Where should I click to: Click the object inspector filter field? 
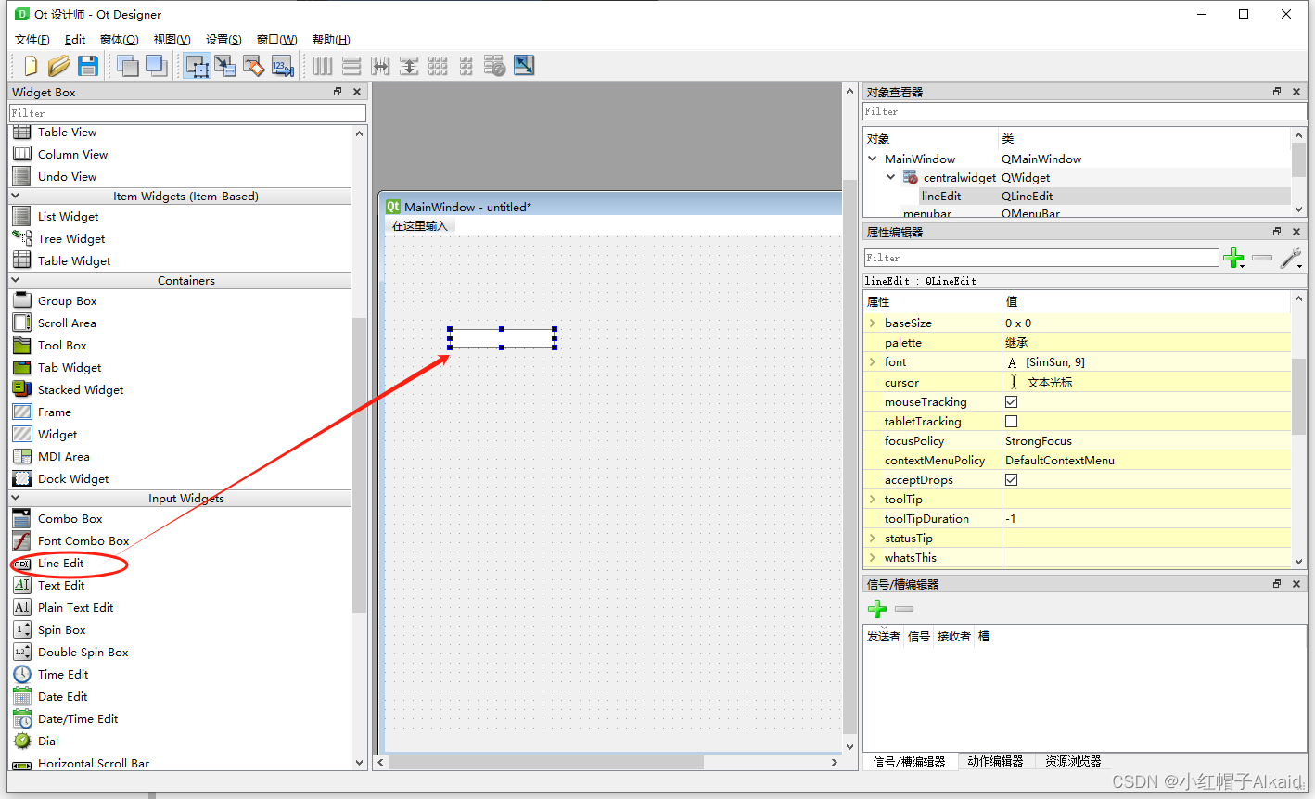pos(1084,111)
